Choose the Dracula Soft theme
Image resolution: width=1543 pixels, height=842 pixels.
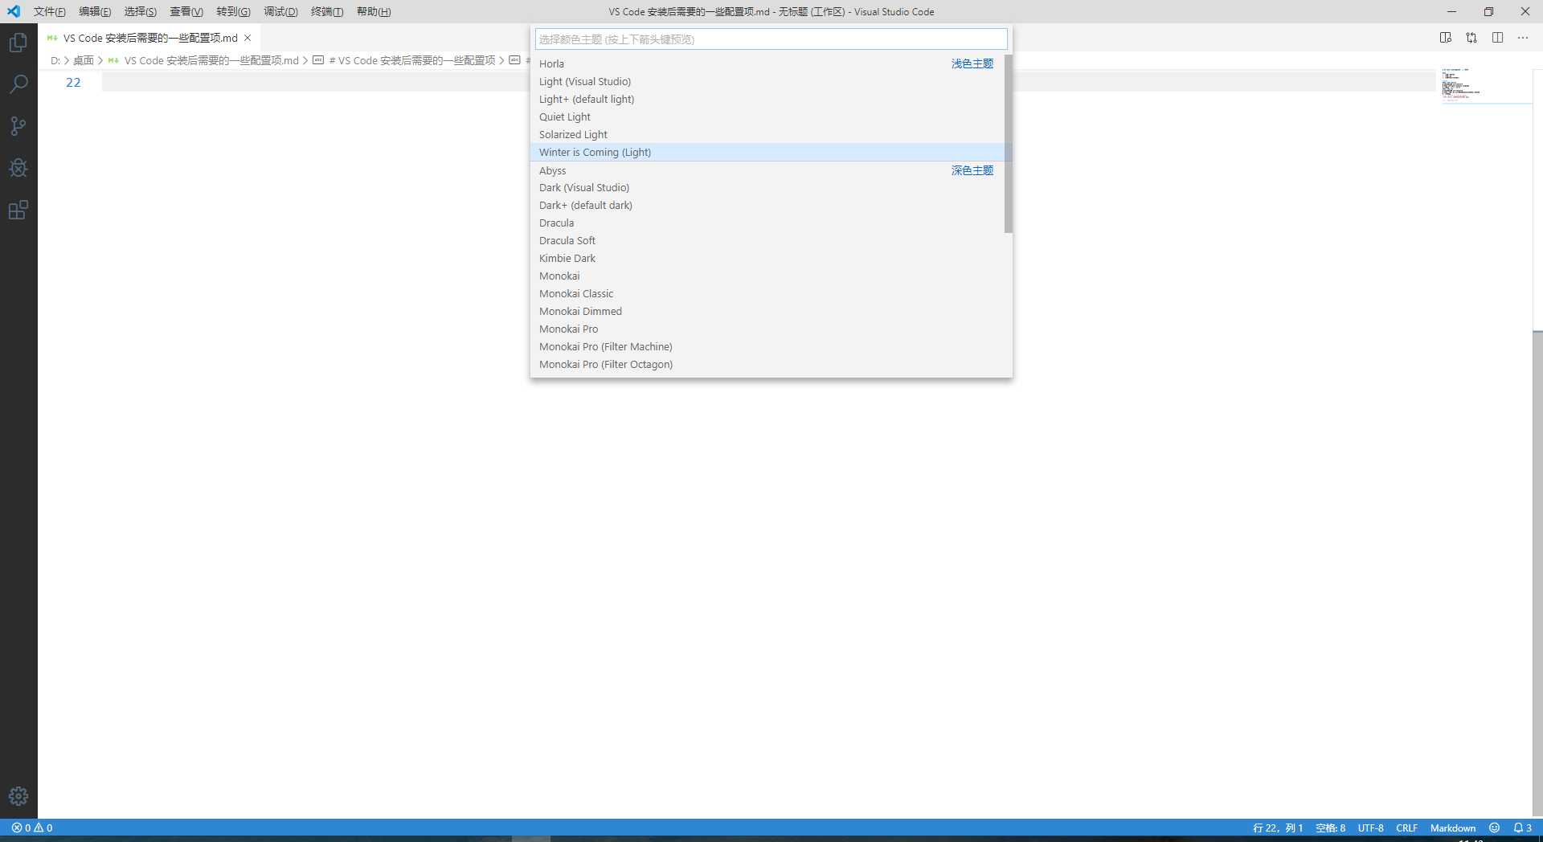pos(767,240)
